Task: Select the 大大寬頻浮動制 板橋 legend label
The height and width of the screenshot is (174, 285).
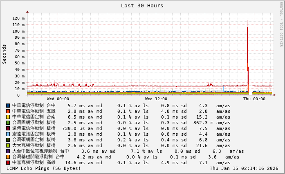Action: coord(34,145)
